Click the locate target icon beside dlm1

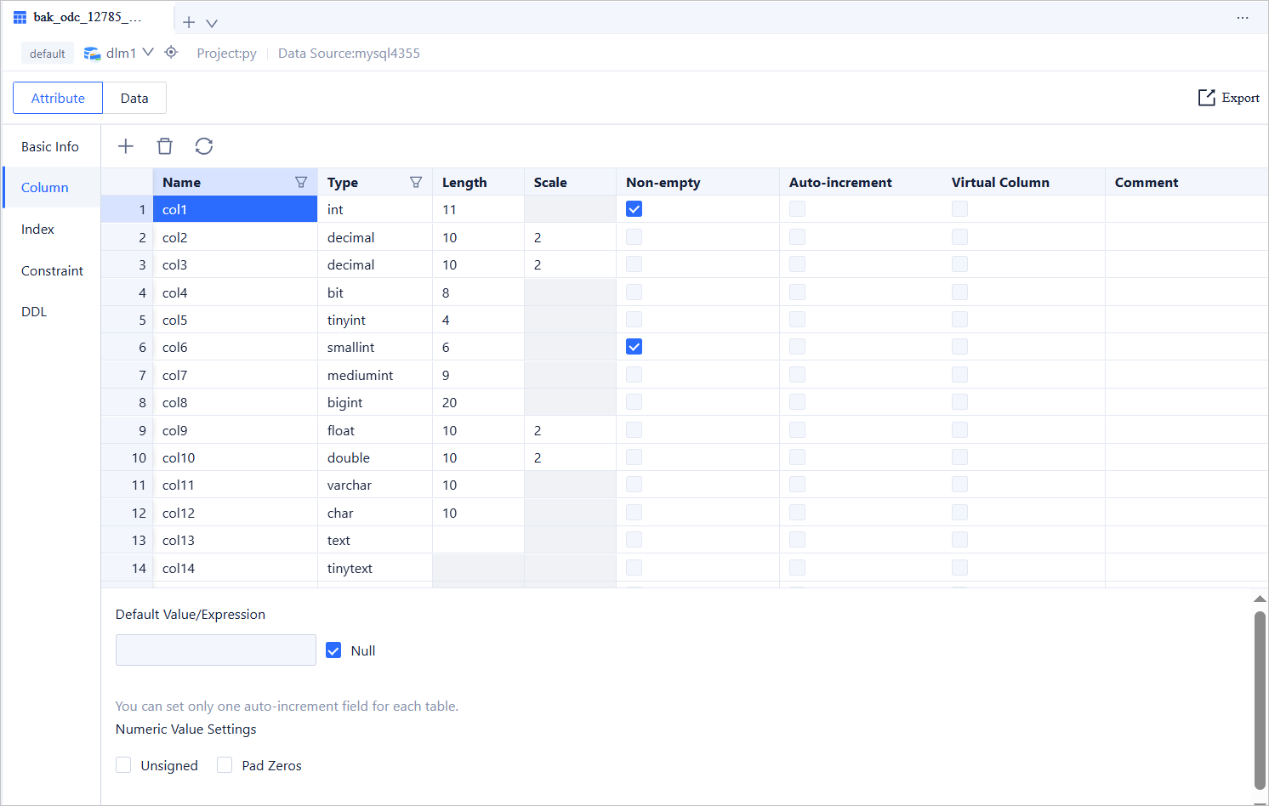point(171,53)
